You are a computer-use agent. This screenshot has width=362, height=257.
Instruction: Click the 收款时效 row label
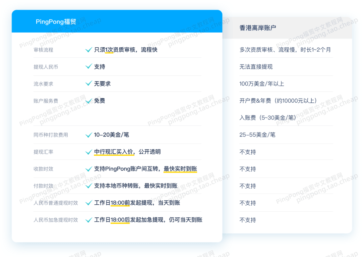tap(43, 169)
